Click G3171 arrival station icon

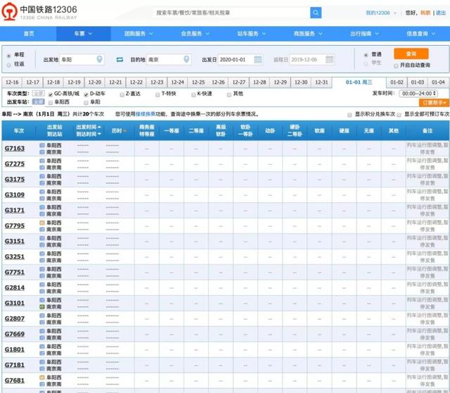42,214
